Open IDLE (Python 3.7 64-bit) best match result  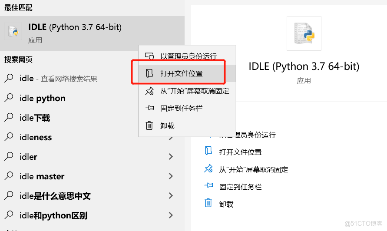92,33
